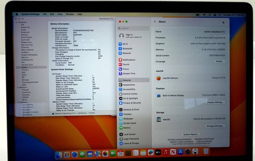Screen dimensions: 255x161
Task: Collapse Software tree in System Information
Action: [18, 102]
